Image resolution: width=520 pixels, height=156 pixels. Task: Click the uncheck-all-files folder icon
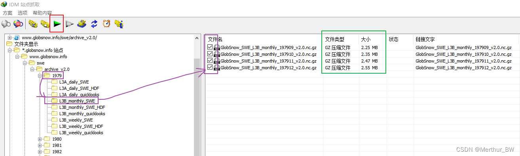(45, 24)
